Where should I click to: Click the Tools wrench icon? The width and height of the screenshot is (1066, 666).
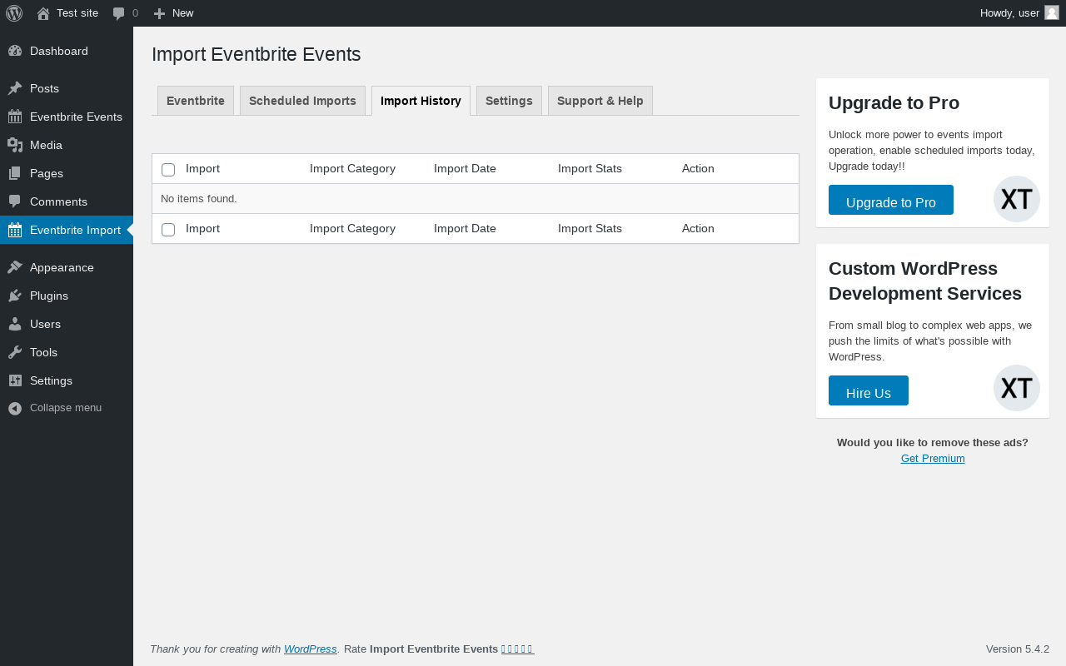(15, 352)
